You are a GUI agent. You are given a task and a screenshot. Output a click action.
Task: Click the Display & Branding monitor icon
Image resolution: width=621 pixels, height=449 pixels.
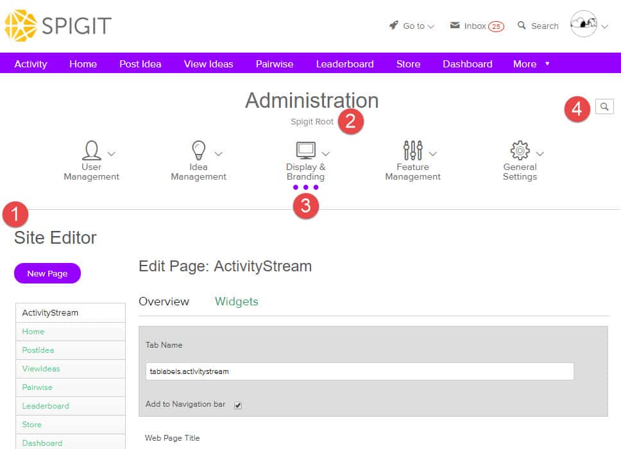click(306, 151)
